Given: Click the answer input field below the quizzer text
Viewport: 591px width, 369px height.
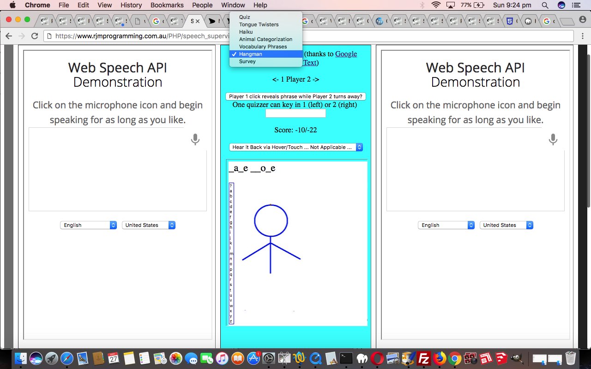Looking at the screenshot, I should click(x=295, y=113).
